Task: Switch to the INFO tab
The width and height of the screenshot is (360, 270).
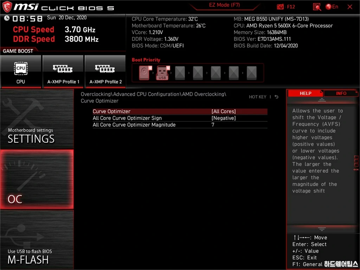Action: tap(341, 93)
